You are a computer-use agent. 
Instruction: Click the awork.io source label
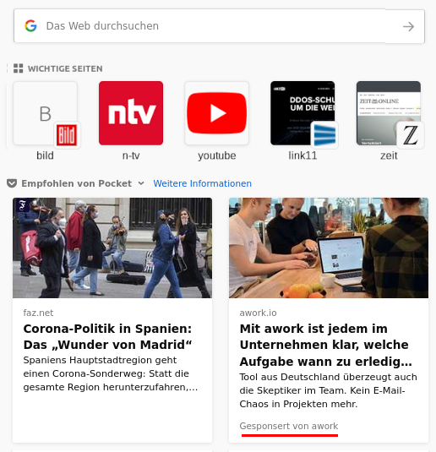tap(258, 313)
